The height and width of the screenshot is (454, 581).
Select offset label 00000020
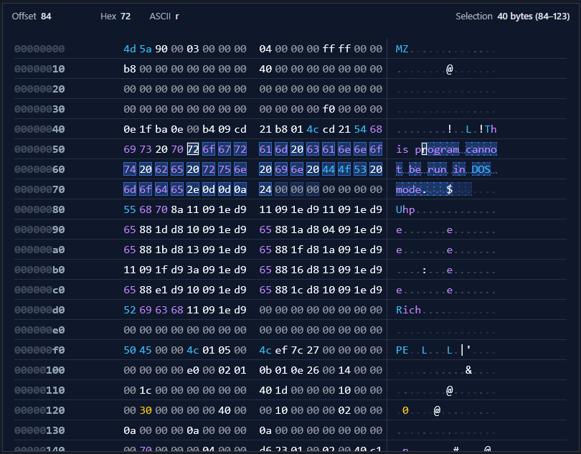(x=39, y=89)
